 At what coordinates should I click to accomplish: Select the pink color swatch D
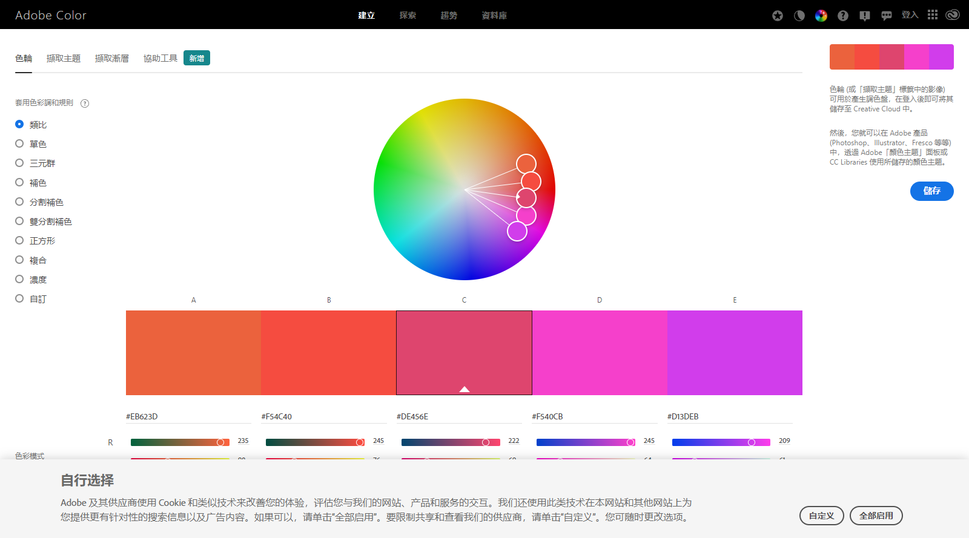coord(600,353)
